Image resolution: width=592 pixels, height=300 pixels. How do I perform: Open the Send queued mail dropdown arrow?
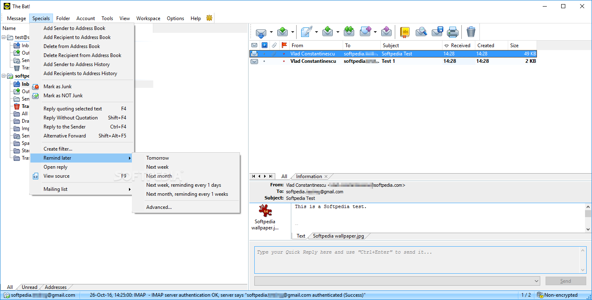293,32
